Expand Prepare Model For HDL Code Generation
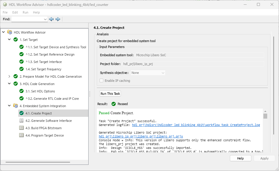279x171 pixels. [9, 77]
